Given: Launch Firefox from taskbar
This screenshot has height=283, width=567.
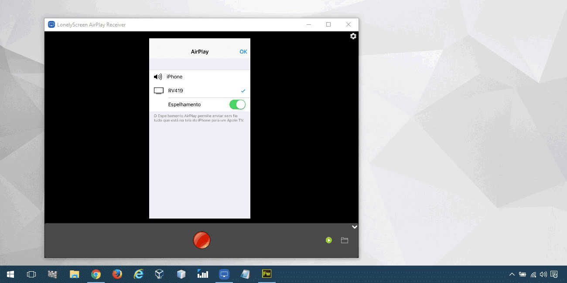Looking at the screenshot, I should (117, 274).
